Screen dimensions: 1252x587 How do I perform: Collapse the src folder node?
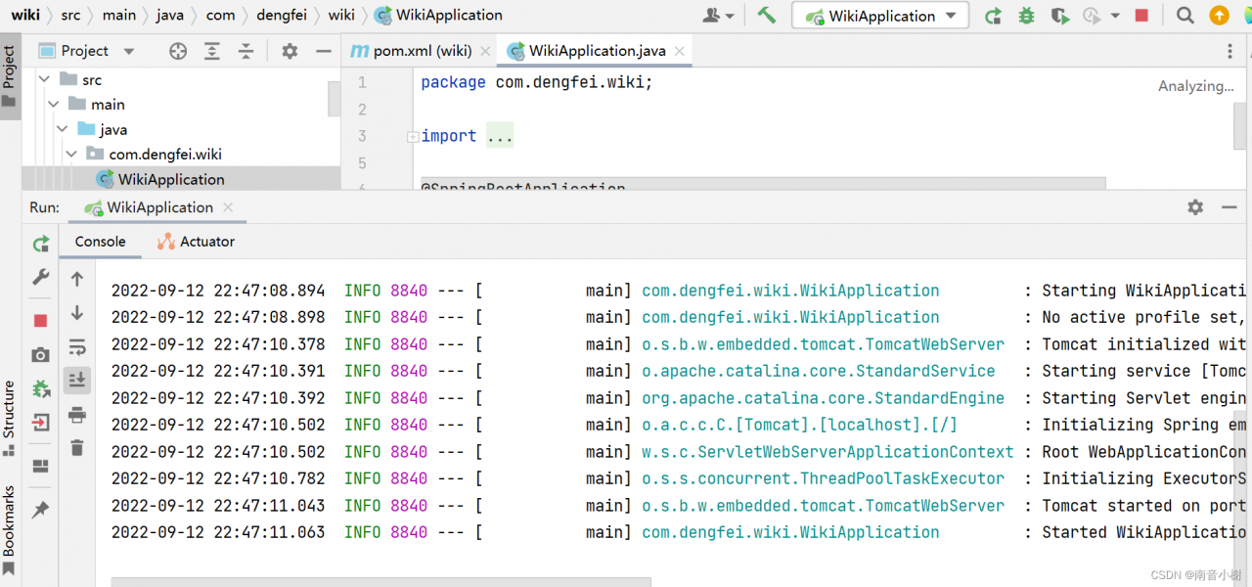43,79
